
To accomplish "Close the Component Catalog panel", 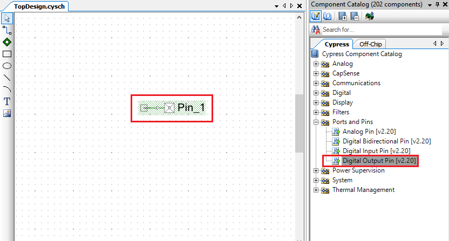I will 445,4.
